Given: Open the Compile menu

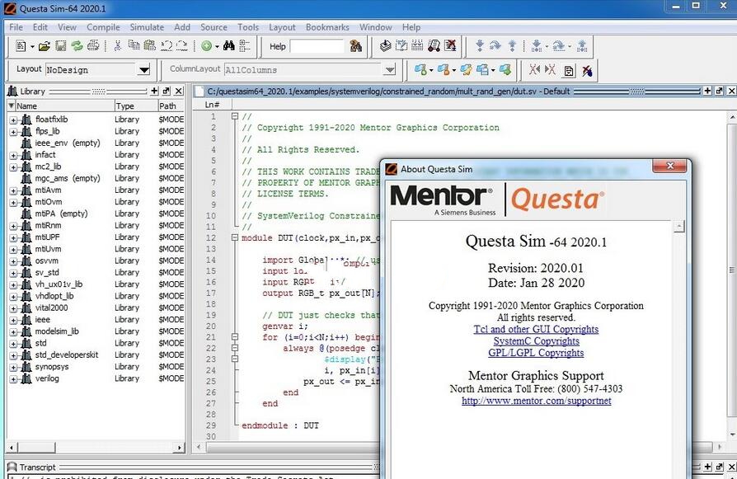Looking at the screenshot, I should 103,27.
